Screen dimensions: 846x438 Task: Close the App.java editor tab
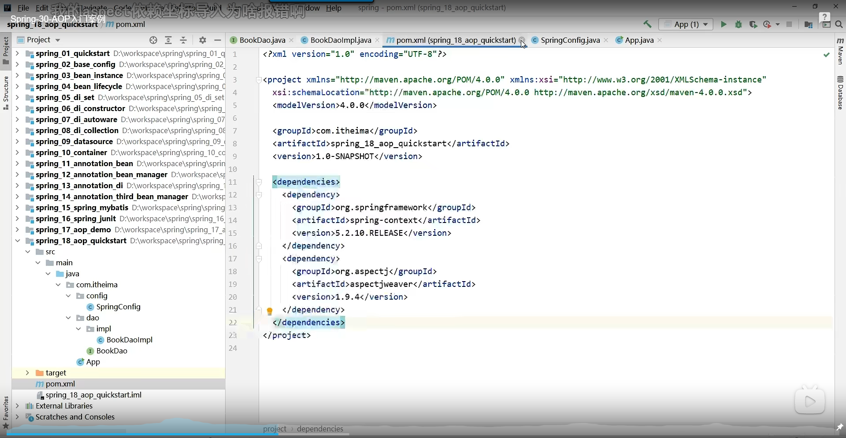tap(660, 40)
